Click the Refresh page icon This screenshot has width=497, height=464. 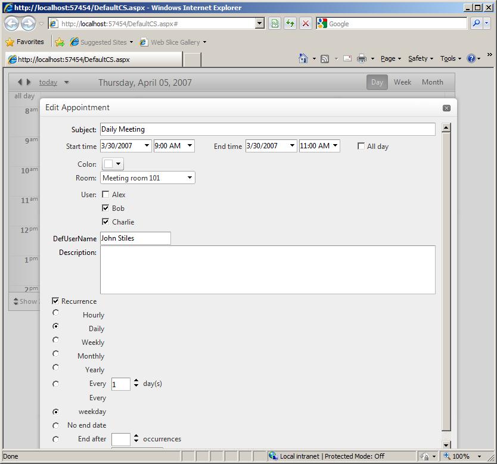pyautogui.click(x=290, y=23)
